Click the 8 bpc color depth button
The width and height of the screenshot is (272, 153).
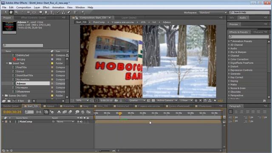click(x=21, y=101)
